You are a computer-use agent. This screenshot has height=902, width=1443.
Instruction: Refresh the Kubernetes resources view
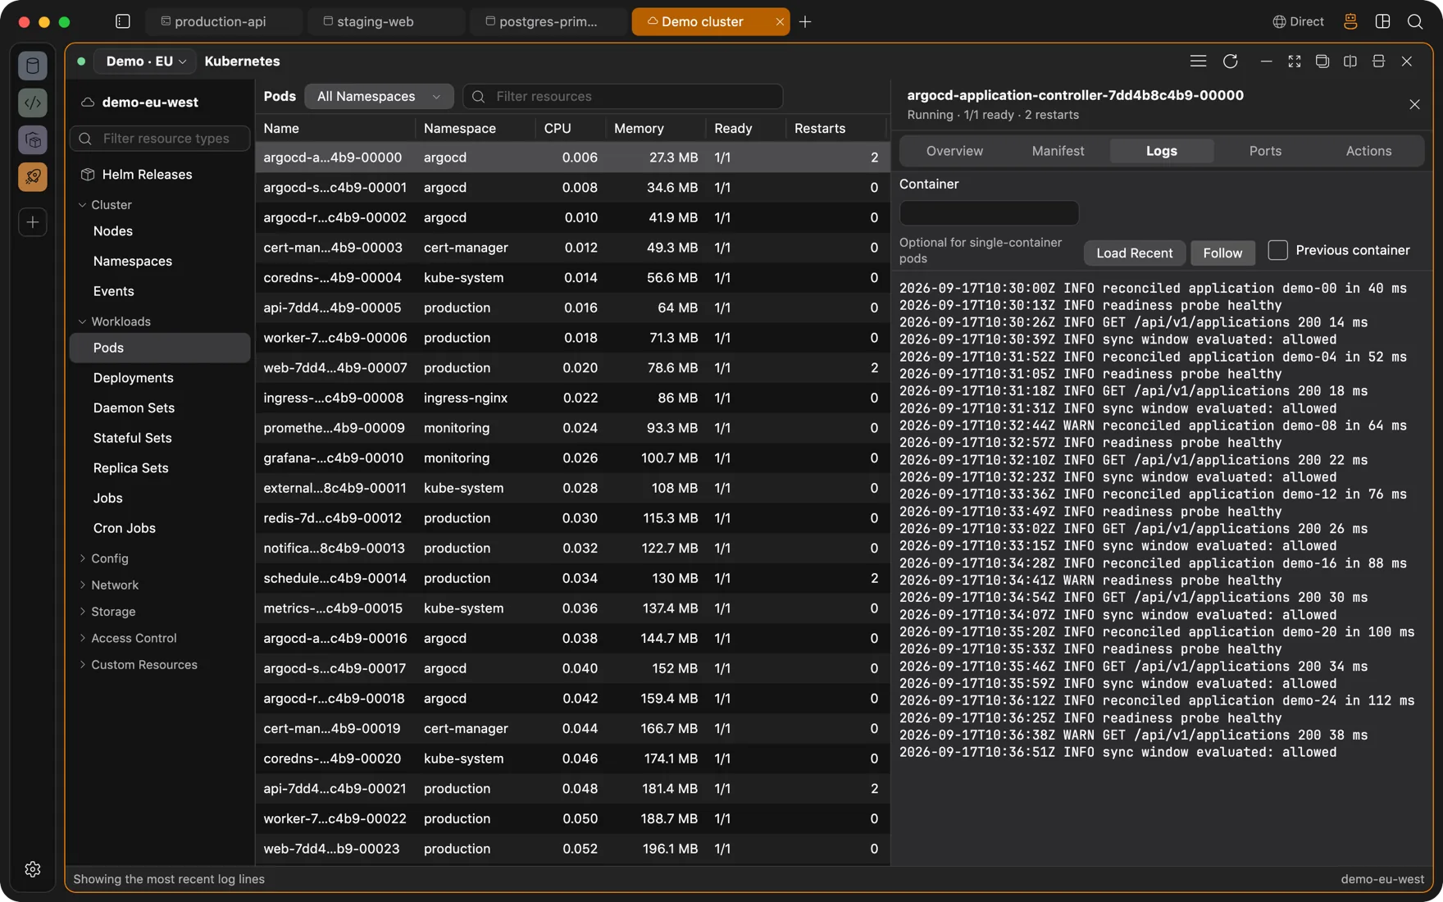1231,61
